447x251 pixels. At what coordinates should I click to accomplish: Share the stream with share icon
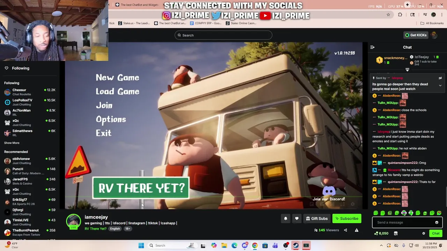(x=345, y=230)
